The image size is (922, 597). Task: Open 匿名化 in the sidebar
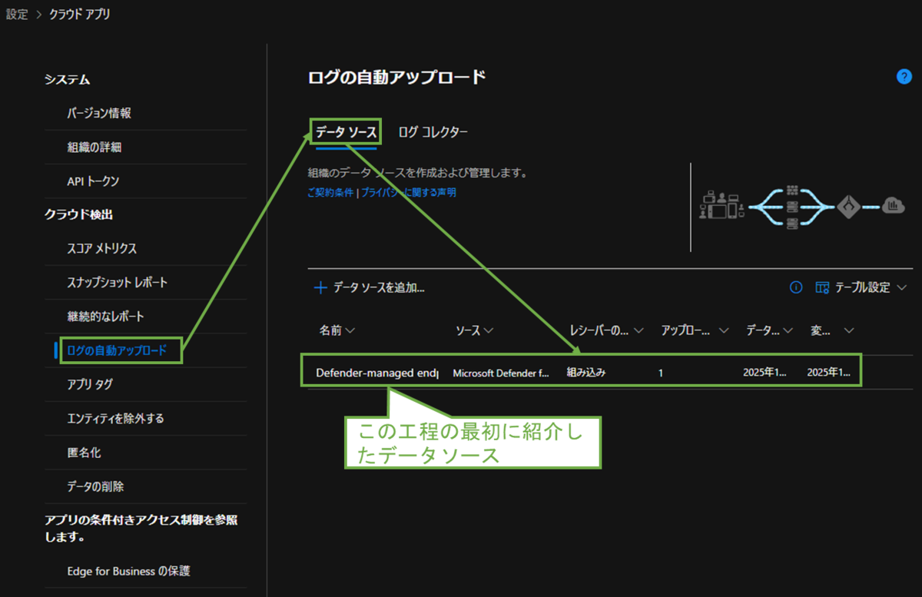click(84, 453)
